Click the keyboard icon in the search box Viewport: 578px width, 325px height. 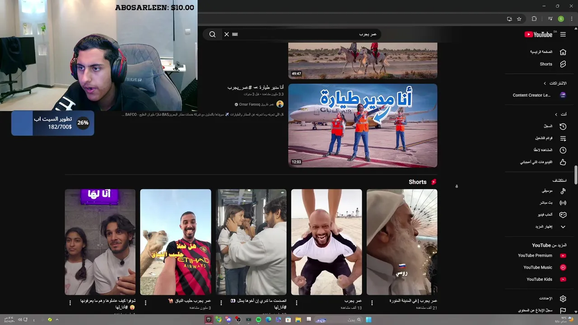[x=235, y=34]
